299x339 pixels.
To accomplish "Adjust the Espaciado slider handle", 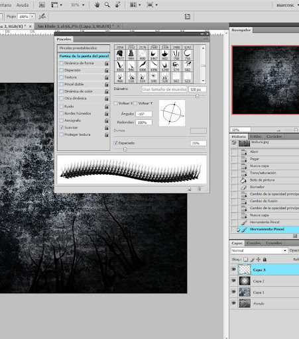I will click(125, 150).
